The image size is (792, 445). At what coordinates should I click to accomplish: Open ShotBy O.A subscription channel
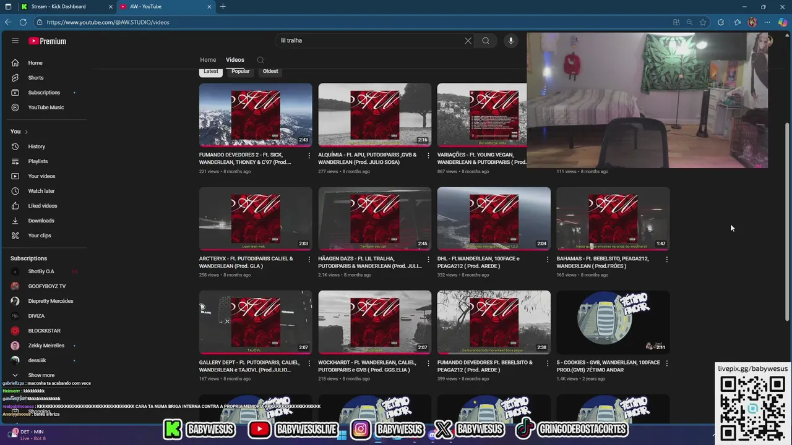(41, 271)
